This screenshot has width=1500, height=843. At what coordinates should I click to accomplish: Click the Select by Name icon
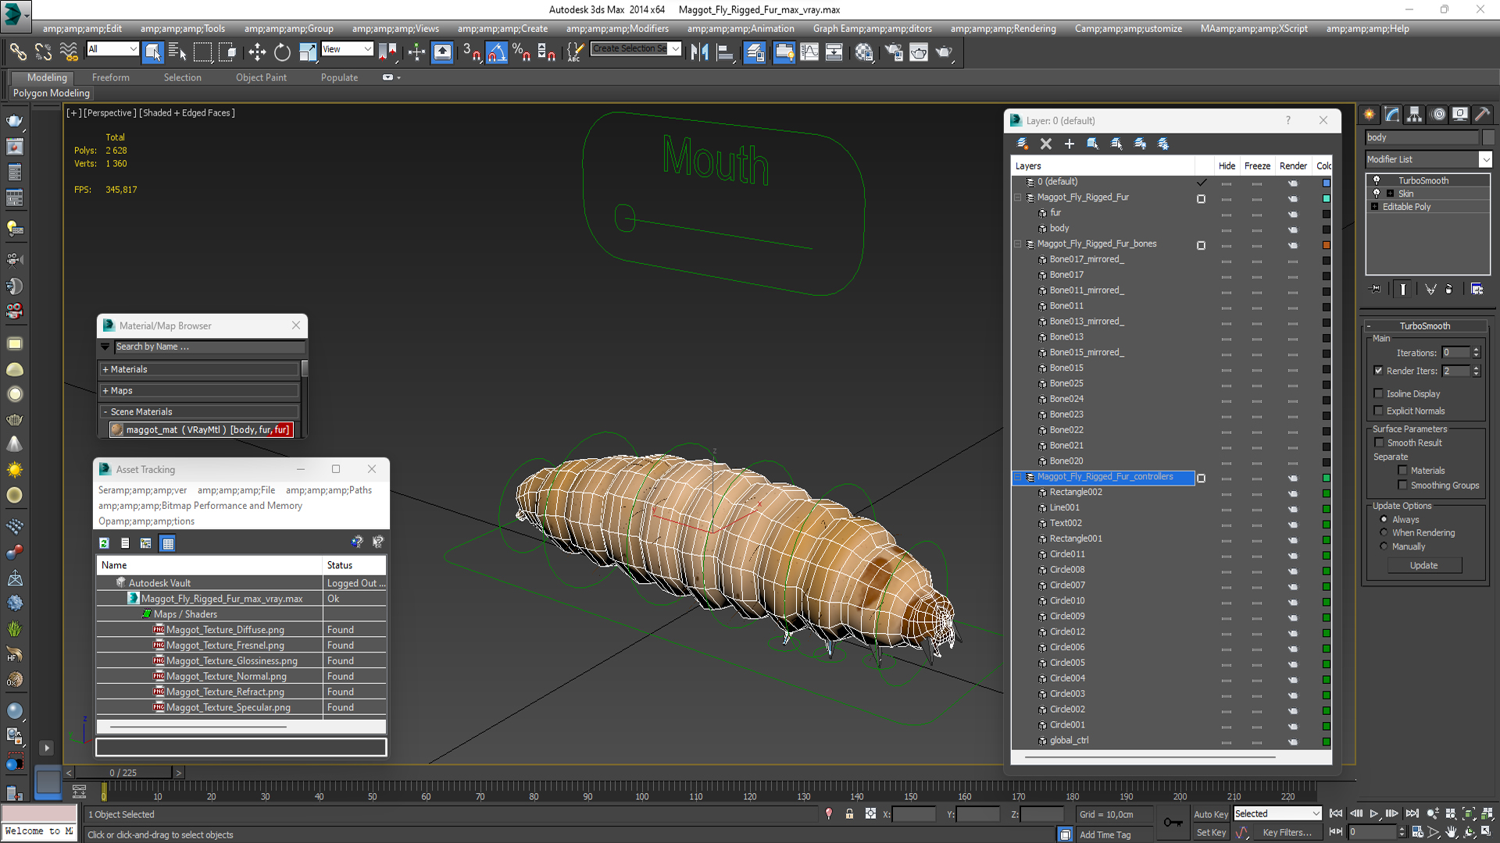coord(177,52)
